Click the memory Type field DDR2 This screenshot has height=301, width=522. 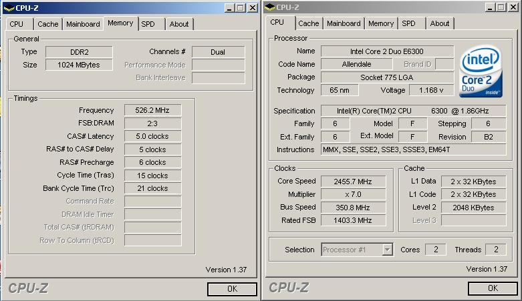(79, 52)
